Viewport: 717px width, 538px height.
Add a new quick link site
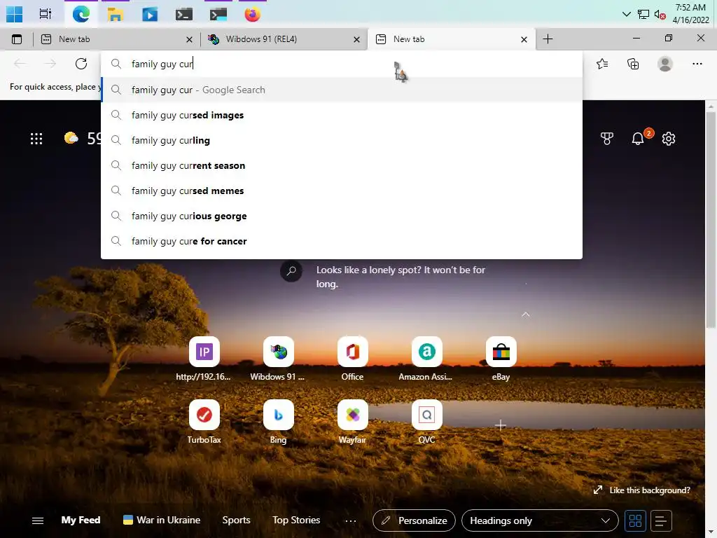(501, 425)
